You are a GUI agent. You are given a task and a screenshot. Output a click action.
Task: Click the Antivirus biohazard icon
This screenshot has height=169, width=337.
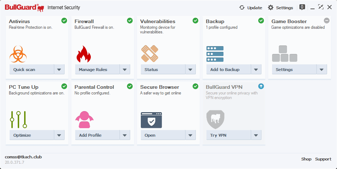(18, 54)
